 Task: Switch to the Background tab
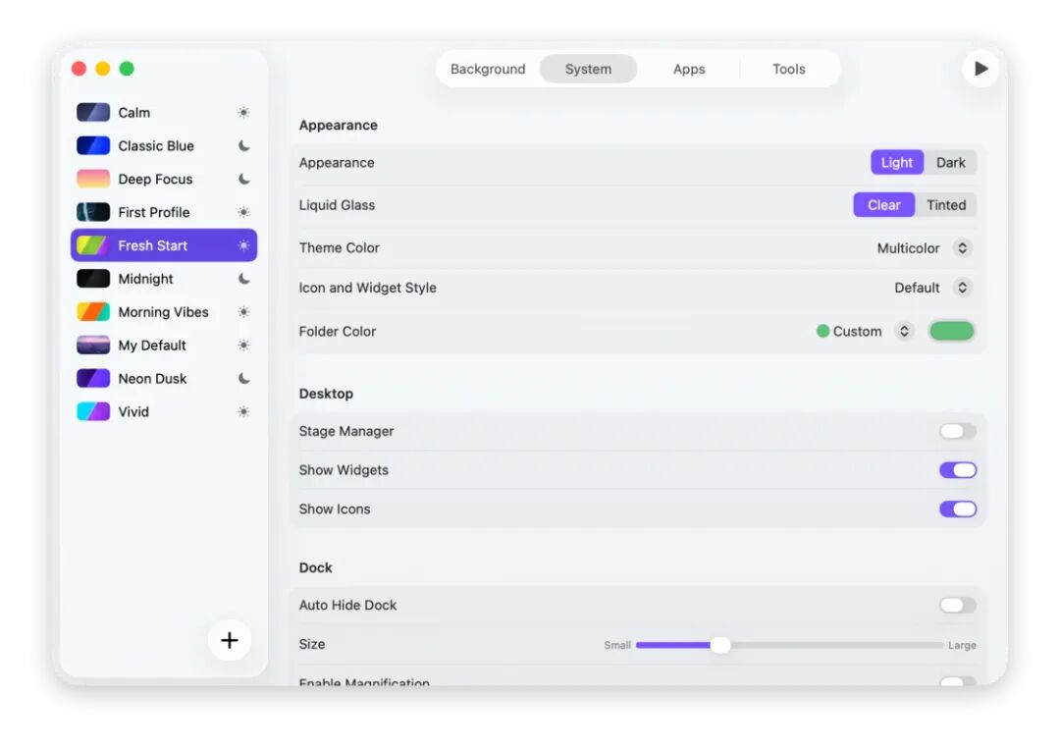pyautogui.click(x=488, y=69)
